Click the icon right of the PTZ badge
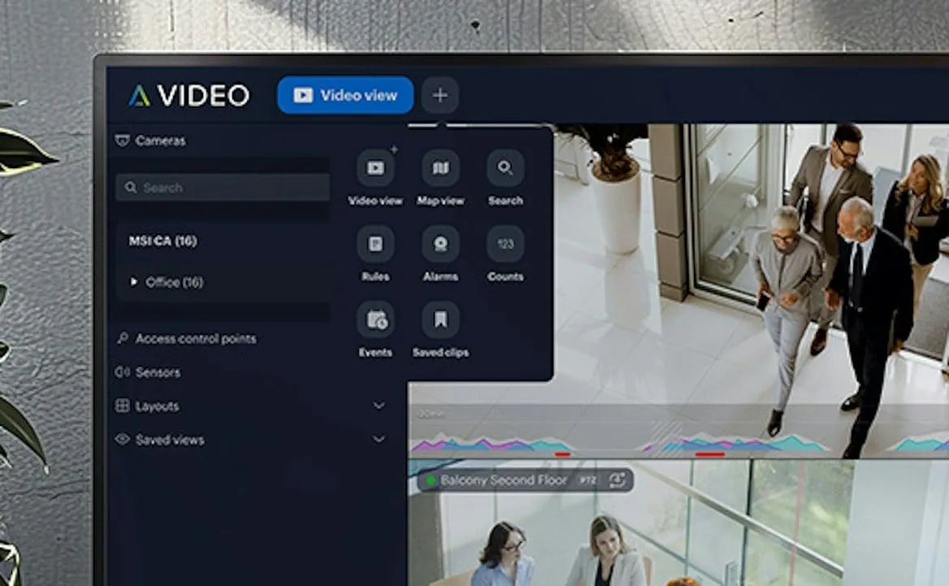The height and width of the screenshot is (586, 949). coord(617,480)
